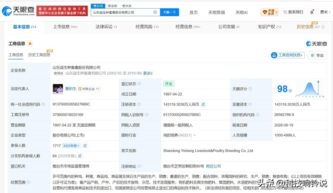Open 公司发展 tab
333x193 pixels.
tap(229, 27)
